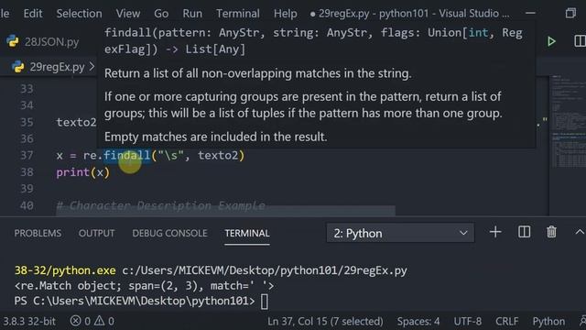Screen dimensions: 586x330
Task: Click the editor horizontal scrollbar
Action: point(225,211)
